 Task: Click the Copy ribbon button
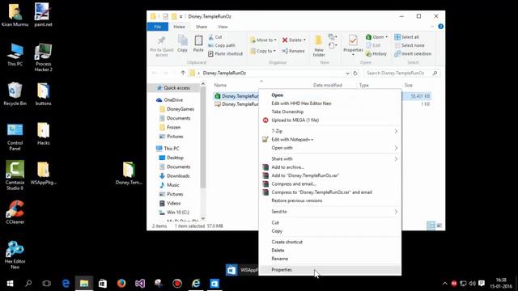pyautogui.click(x=182, y=44)
